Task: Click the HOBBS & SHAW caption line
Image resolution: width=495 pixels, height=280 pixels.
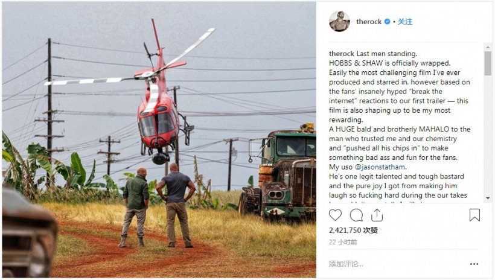Action: click(x=389, y=63)
